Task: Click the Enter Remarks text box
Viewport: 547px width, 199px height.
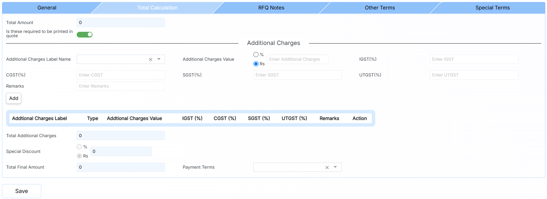Action: click(121, 86)
